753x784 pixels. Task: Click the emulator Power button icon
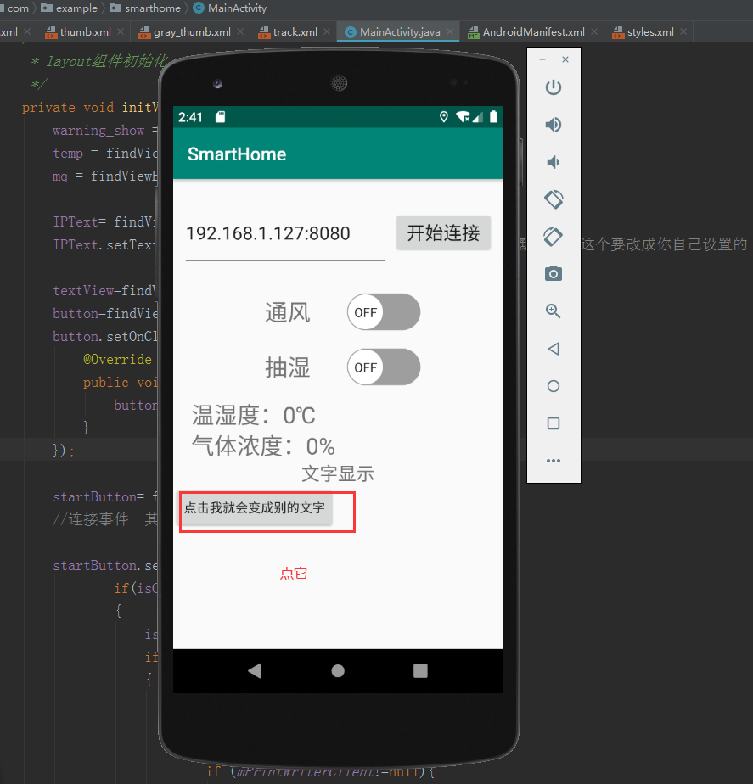[553, 87]
